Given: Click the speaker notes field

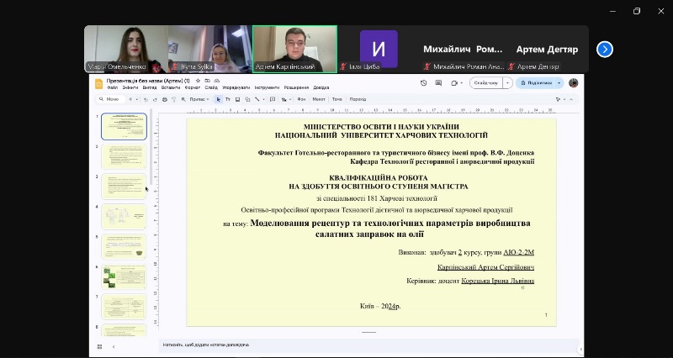Looking at the screenshot, I should (x=369, y=345).
